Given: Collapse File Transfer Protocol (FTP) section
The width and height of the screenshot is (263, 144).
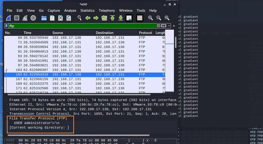Looking at the screenshot, I should [x=7, y=118].
